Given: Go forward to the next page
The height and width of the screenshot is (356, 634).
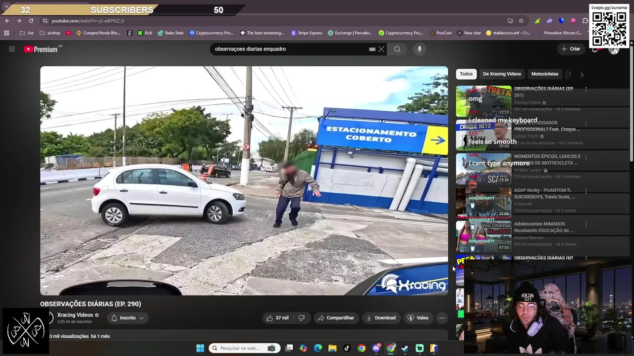Looking at the screenshot, I should (x=19, y=21).
